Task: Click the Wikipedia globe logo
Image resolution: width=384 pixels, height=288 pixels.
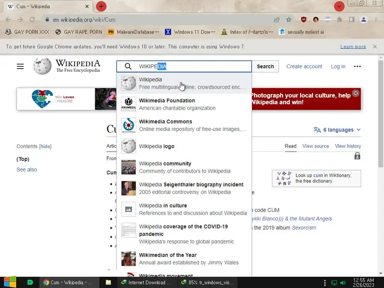Action: [42, 66]
